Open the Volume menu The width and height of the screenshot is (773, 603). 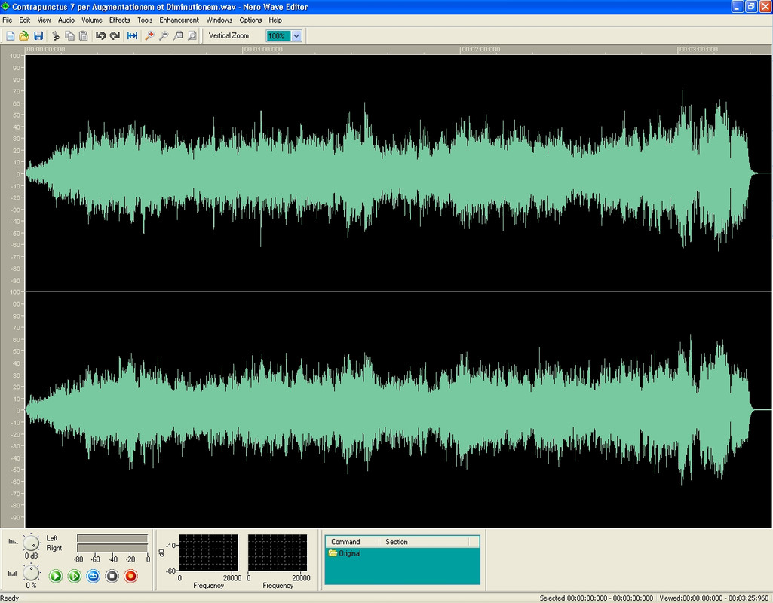pyautogui.click(x=92, y=20)
